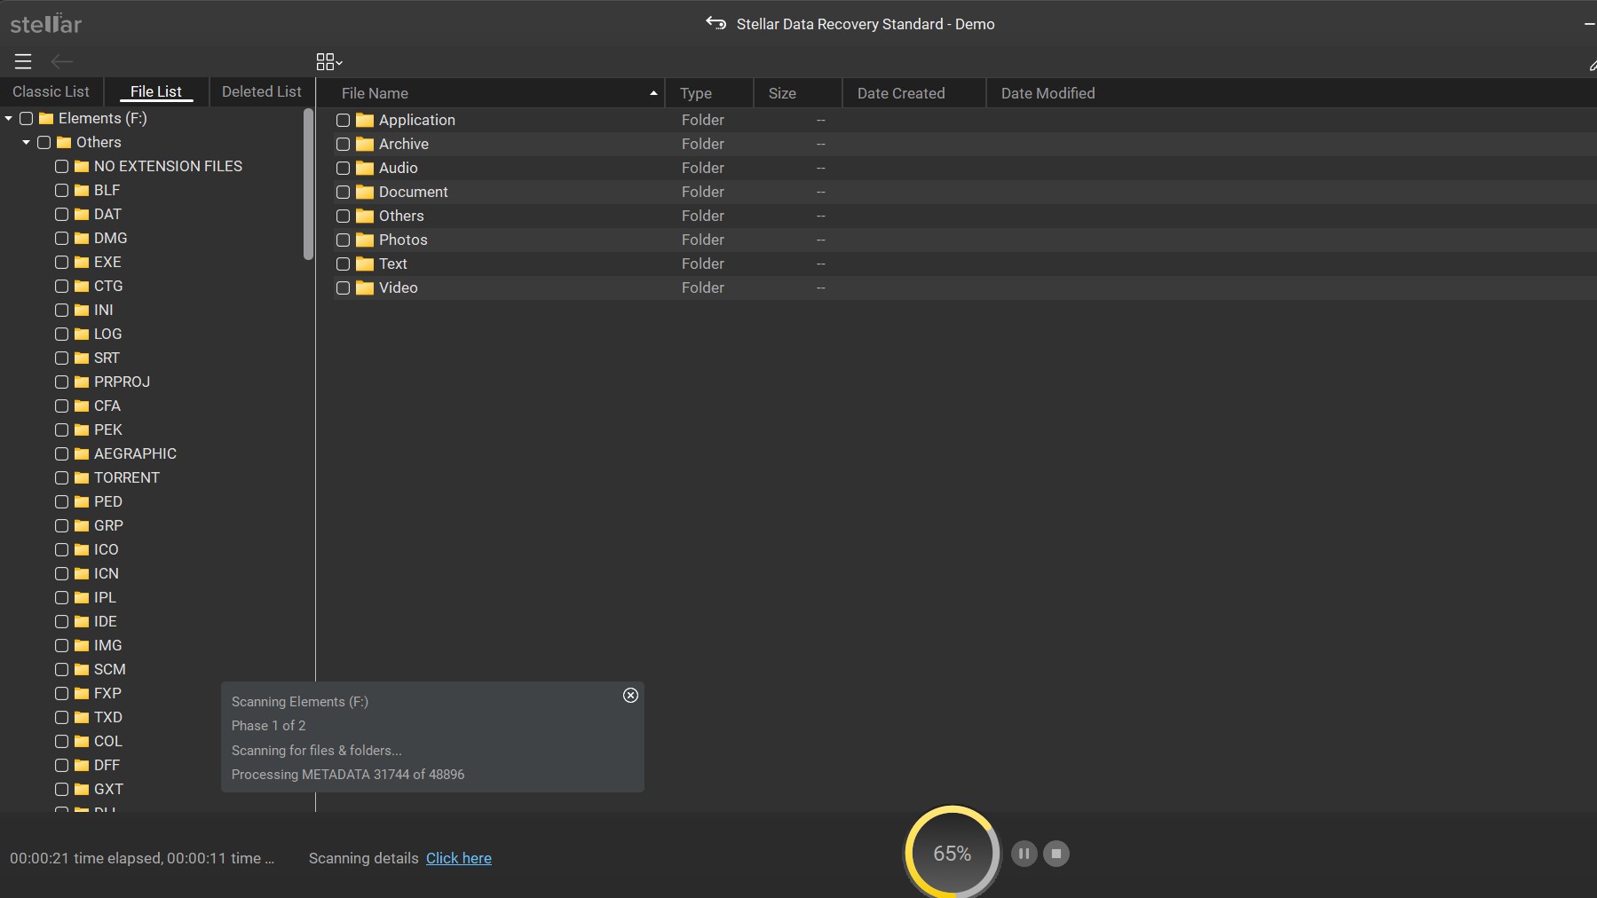Sort by File Name column arrow

coord(652,92)
